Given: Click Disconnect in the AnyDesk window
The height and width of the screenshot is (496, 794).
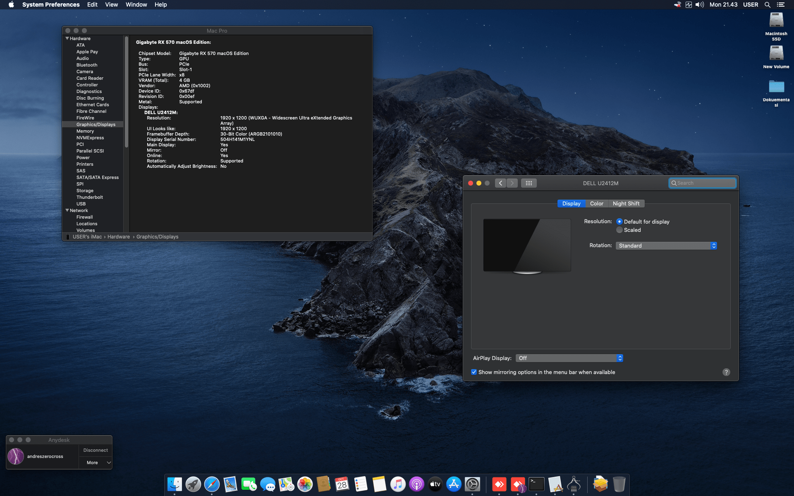Looking at the screenshot, I should pos(95,450).
